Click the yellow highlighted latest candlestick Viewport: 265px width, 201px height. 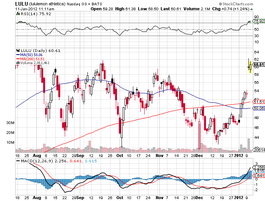click(250, 67)
